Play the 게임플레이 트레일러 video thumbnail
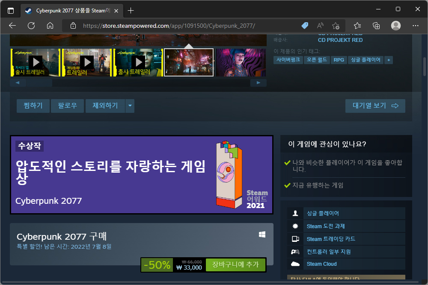This screenshot has width=428, height=285. pos(87,63)
